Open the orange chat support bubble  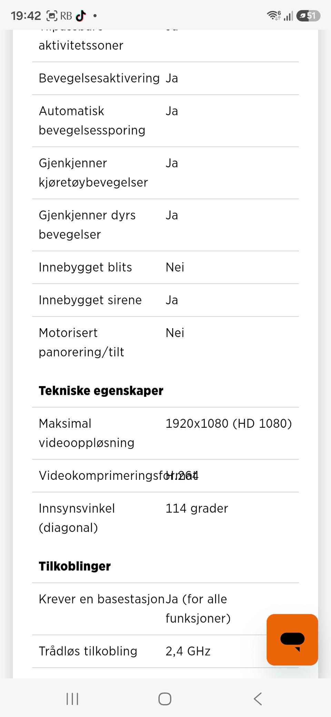292,639
